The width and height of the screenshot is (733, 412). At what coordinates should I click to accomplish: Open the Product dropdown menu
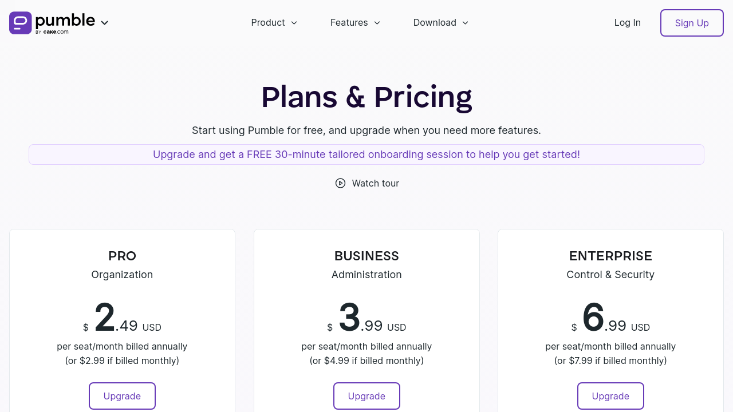274,23
